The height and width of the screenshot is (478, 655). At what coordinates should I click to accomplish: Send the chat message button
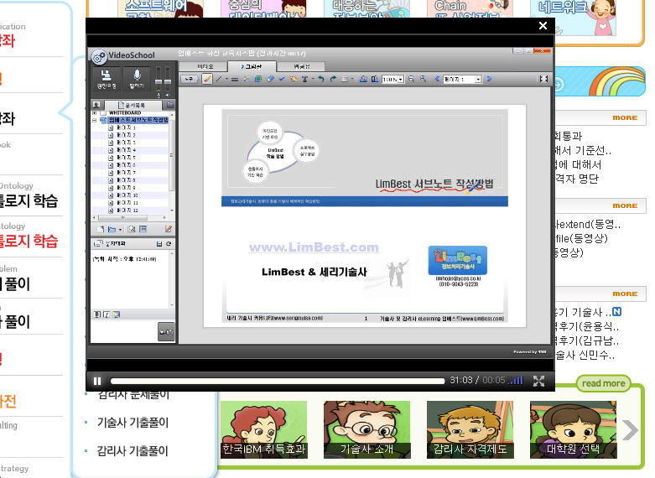[x=166, y=332]
